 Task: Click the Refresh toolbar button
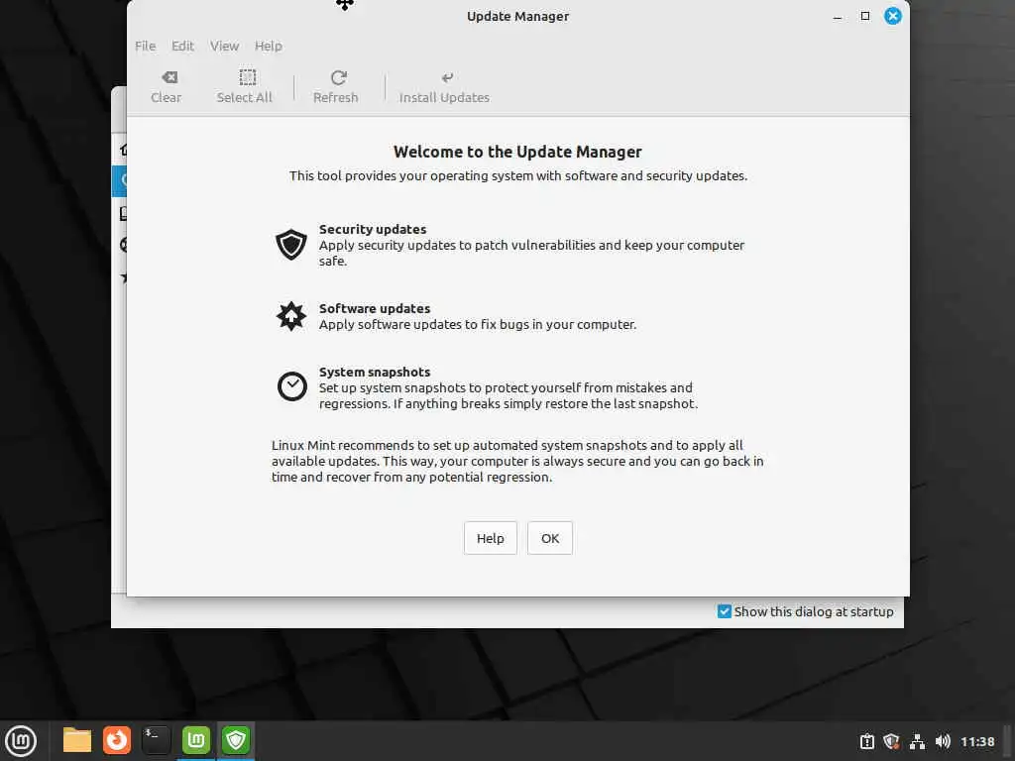coord(335,87)
